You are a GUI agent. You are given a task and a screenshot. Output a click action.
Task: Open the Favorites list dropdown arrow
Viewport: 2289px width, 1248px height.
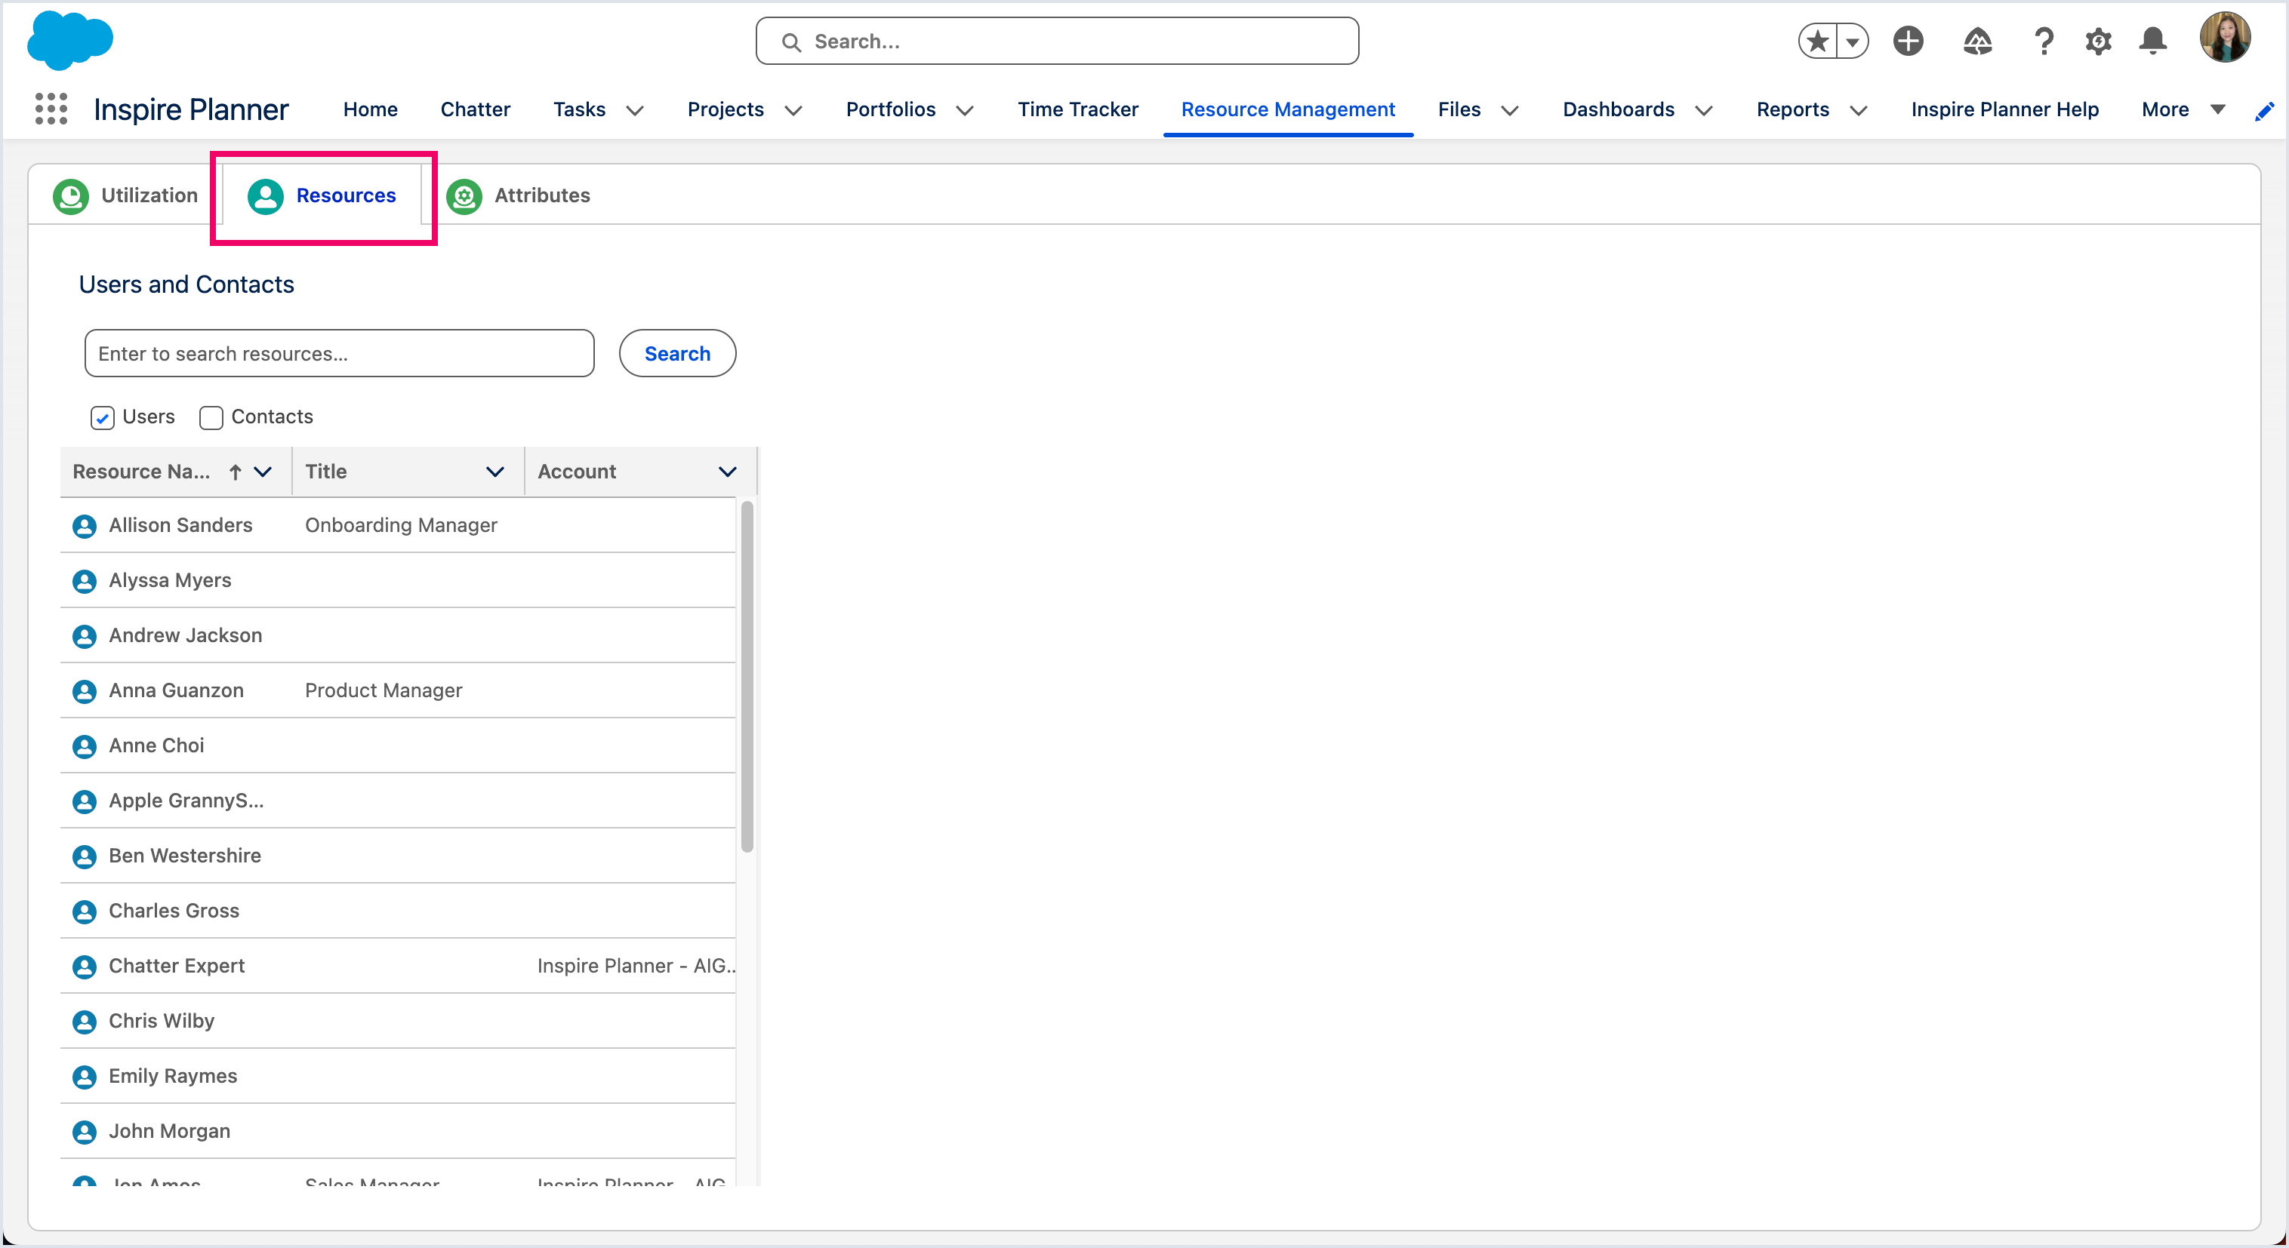coord(1853,41)
